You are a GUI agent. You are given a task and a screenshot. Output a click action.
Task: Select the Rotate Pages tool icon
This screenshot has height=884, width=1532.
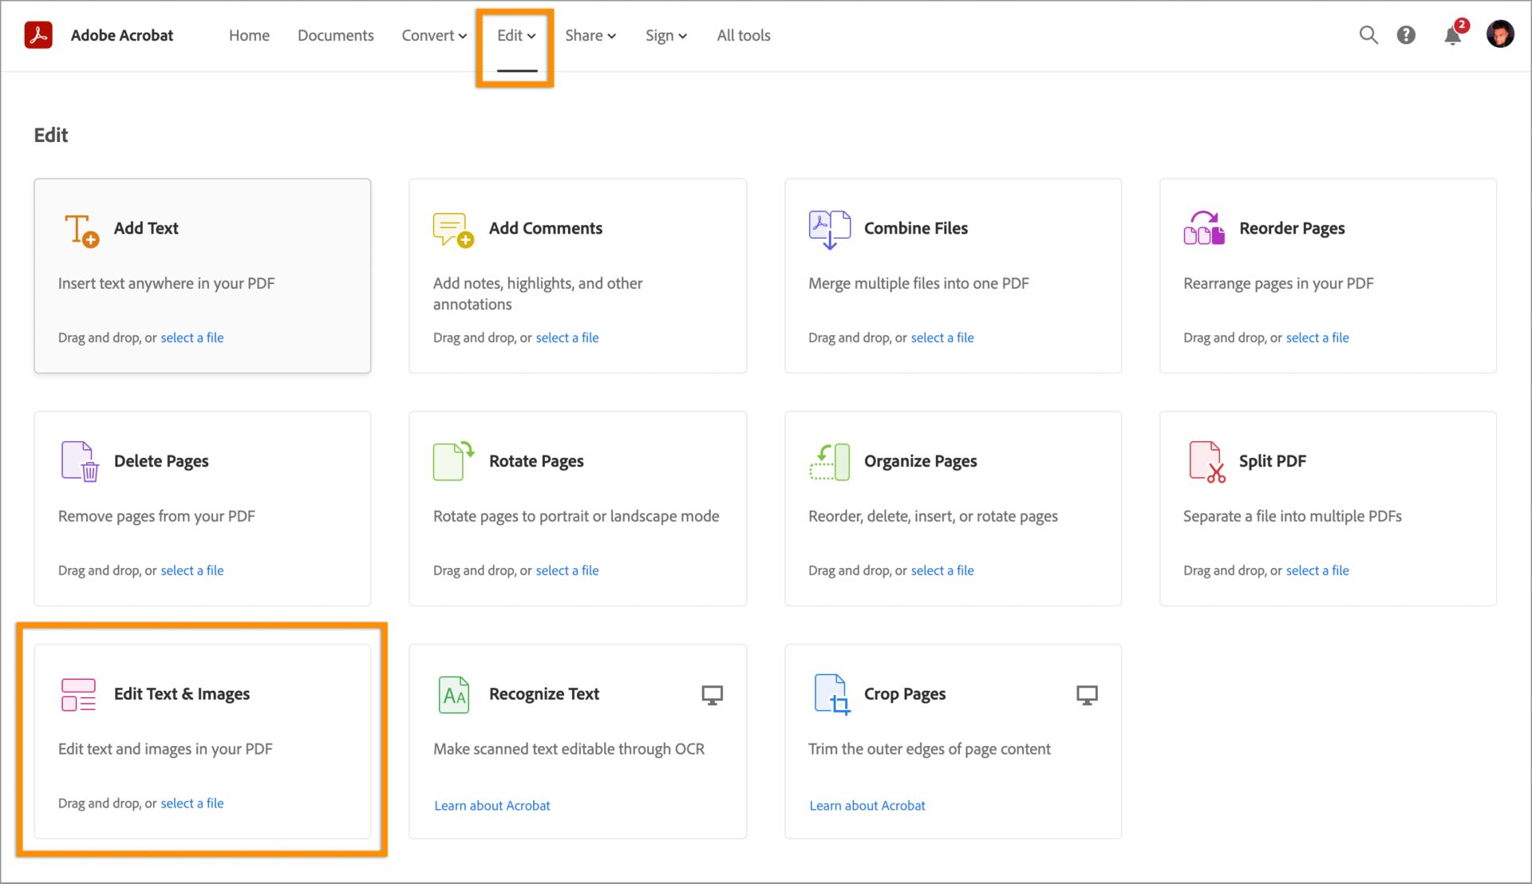tap(453, 460)
